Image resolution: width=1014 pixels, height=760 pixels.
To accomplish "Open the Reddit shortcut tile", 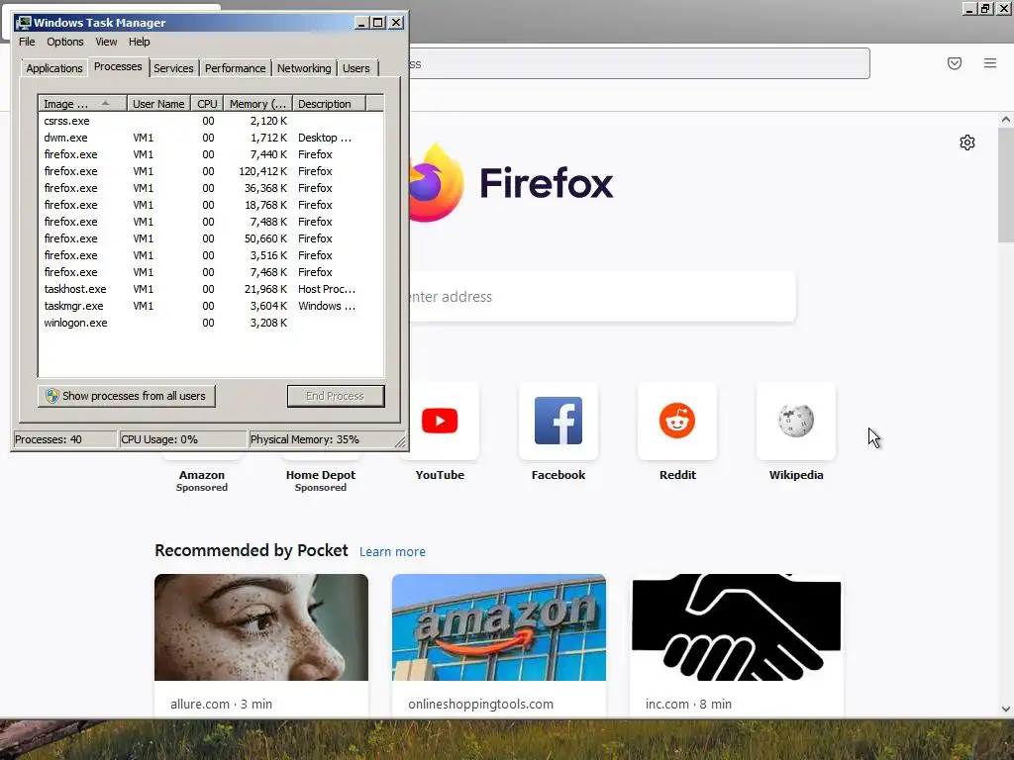I will 677,421.
